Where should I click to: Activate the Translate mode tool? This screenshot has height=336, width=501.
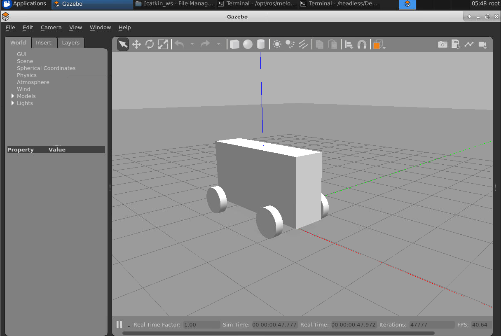tap(136, 44)
